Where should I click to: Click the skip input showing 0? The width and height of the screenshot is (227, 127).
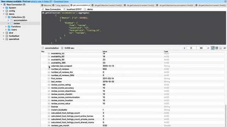(x=191, y=48)
